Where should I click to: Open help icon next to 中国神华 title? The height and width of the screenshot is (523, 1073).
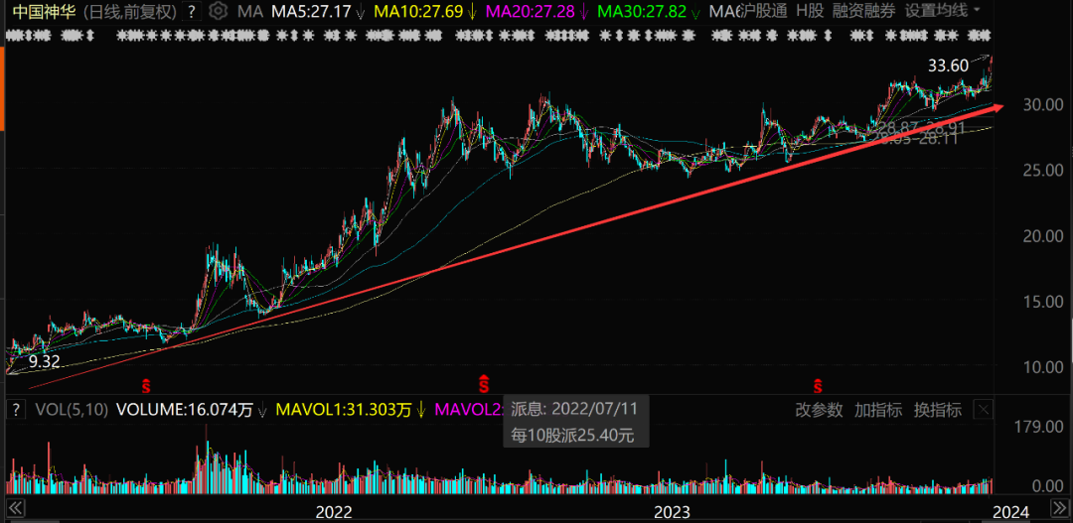(193, 11)
